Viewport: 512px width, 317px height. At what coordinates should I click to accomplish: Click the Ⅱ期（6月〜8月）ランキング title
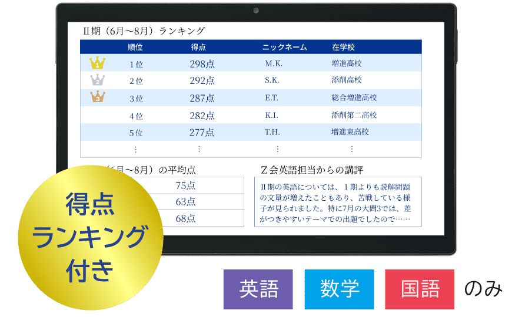(x=144, y=31)
